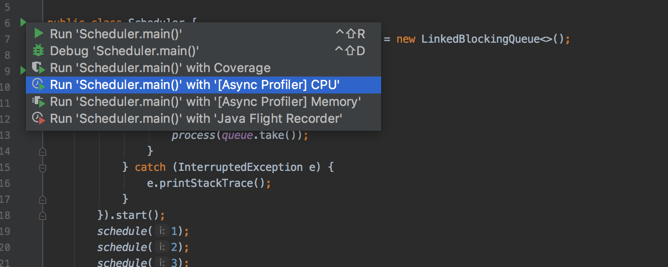Click the LinkedBlockingQueue class name
The height and width of the screenshot is (267, 668).
(480, 39)
